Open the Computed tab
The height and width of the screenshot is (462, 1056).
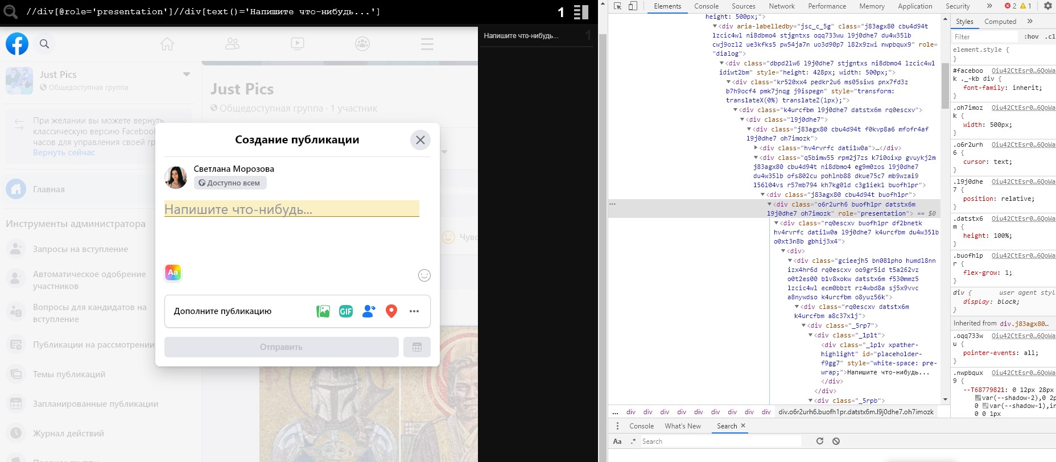(x=1000, y=22)
